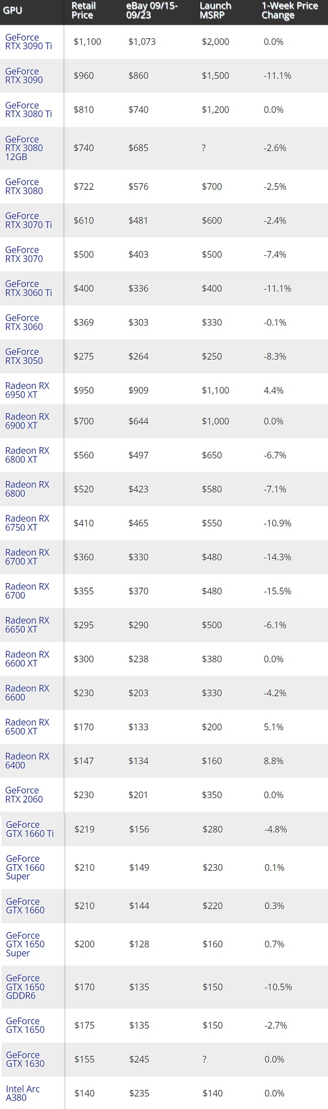The height and width of the screenshot is (1109, 328).
Task: Open the GeForce RTX 2060 link
Action: click(x=24, y=795)
